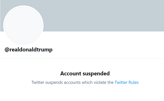
Task: Click the word 'the' before Twitter Rules
Action: 110,82
